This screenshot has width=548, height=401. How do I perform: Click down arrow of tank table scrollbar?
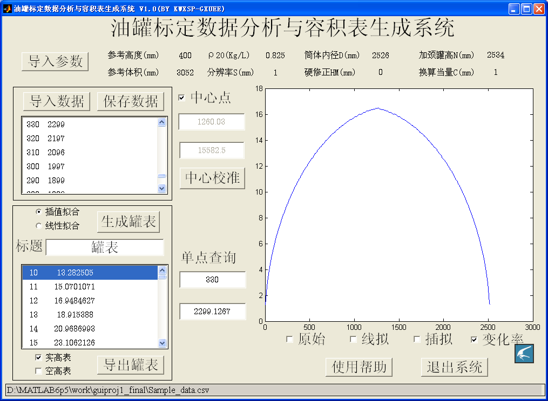tap(162, 343)
